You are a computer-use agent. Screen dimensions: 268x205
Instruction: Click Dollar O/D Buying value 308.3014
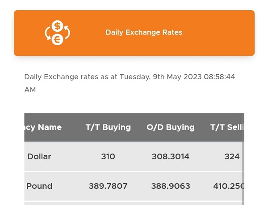tap(171, 157)
